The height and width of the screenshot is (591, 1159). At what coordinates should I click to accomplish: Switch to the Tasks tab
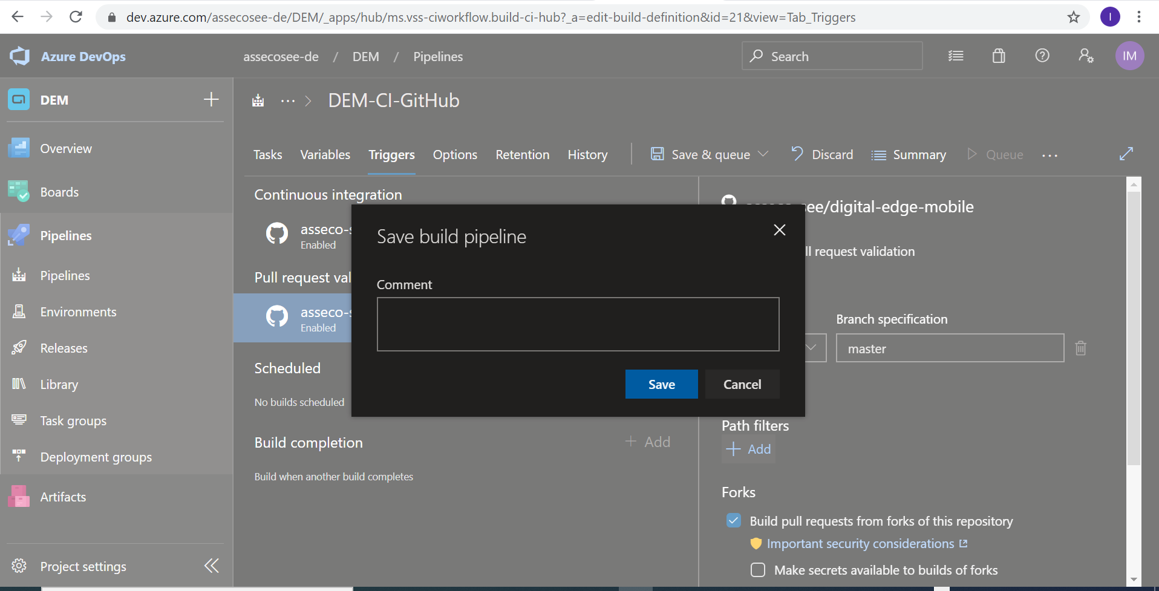coord(267,155)
